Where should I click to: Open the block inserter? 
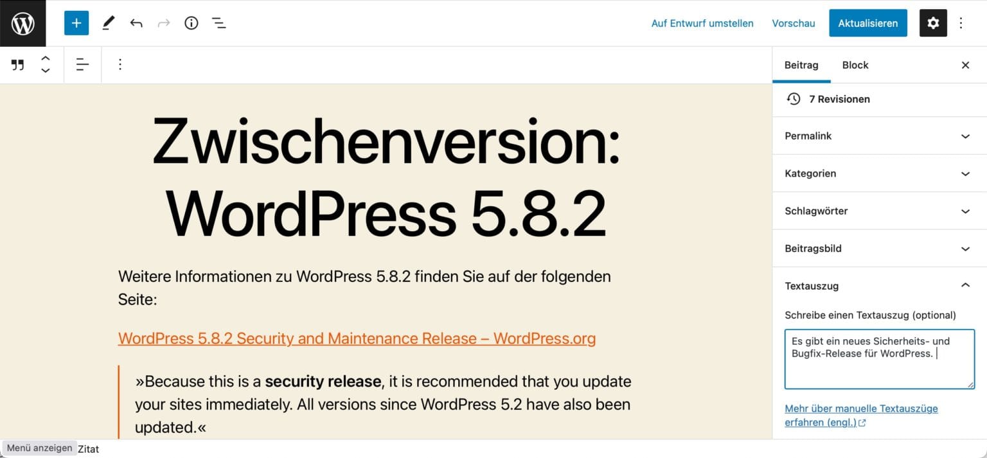point(76,22)
